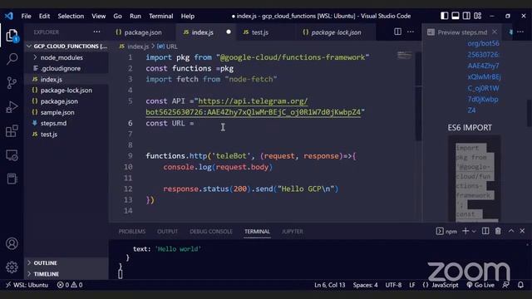532x299 pixels.
Task: Toggle bottom panel layout icon
Action: [x=456, y=16]
